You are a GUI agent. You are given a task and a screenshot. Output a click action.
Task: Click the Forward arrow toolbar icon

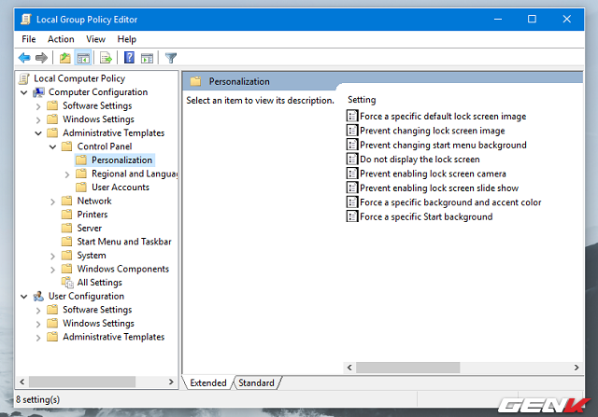point(41,58)
